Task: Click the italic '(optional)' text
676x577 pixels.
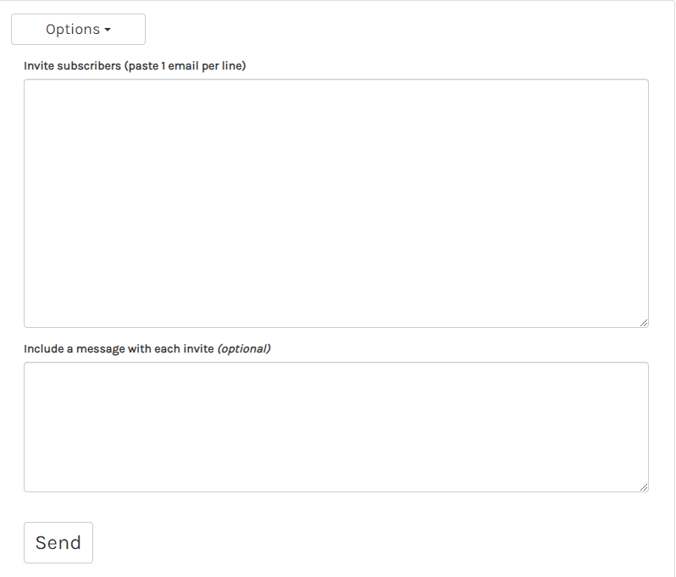Action: coord(244,348)
